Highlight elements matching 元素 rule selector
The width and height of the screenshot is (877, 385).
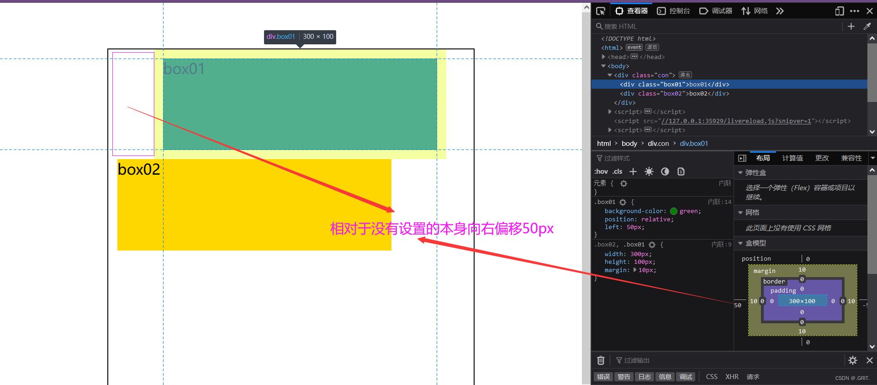pyautogui.click(x=623, y=183)
